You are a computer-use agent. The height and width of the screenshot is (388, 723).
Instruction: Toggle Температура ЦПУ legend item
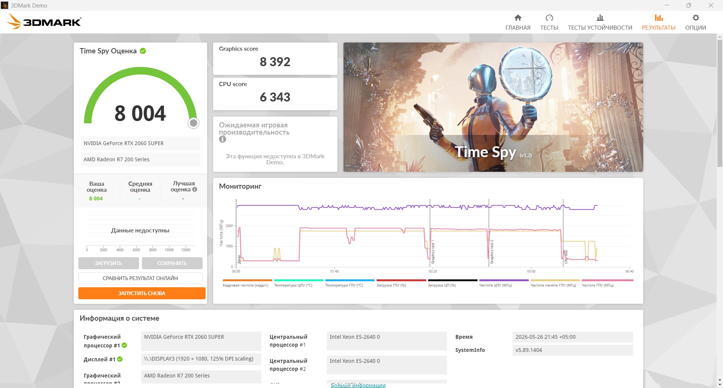pyautogui.click(x=298, y=283)
